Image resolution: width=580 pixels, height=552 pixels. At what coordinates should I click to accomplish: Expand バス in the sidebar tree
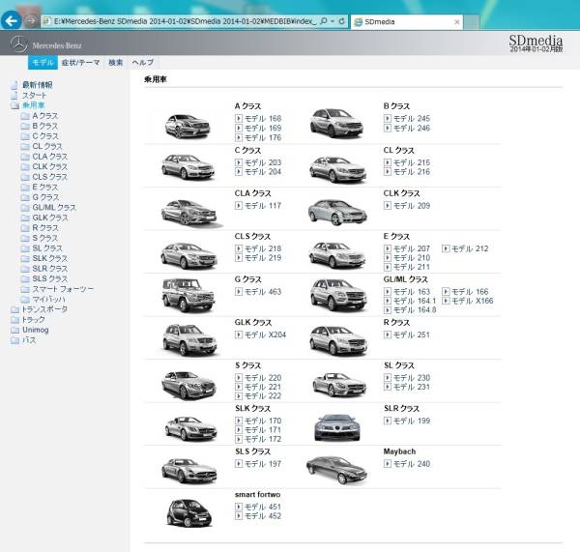[x=14, y=340]
